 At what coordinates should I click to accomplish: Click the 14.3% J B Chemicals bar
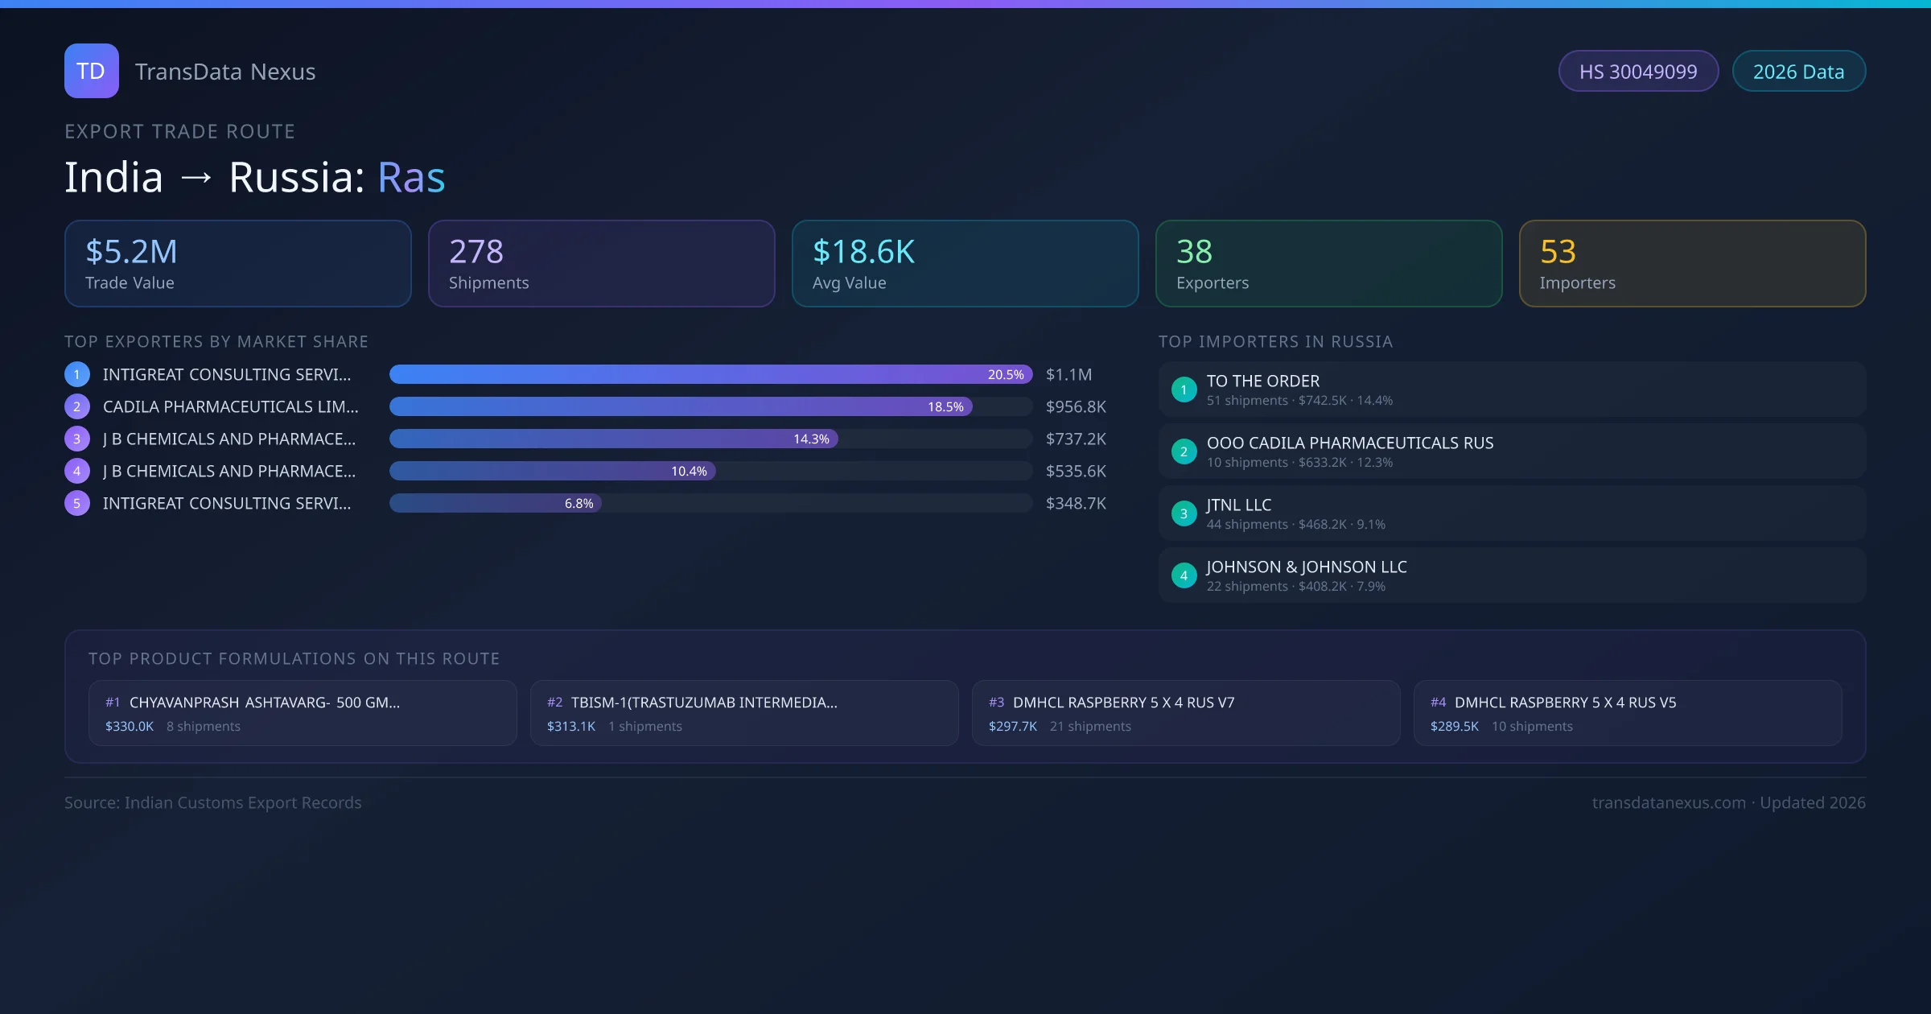(614, 439)
